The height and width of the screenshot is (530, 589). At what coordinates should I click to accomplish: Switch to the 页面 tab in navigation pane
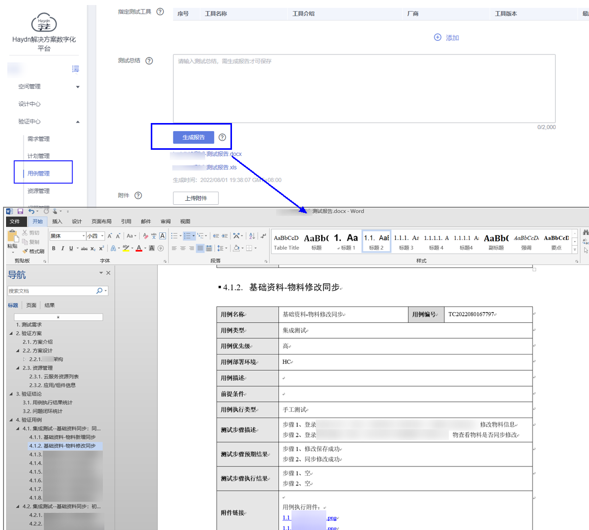31,306
